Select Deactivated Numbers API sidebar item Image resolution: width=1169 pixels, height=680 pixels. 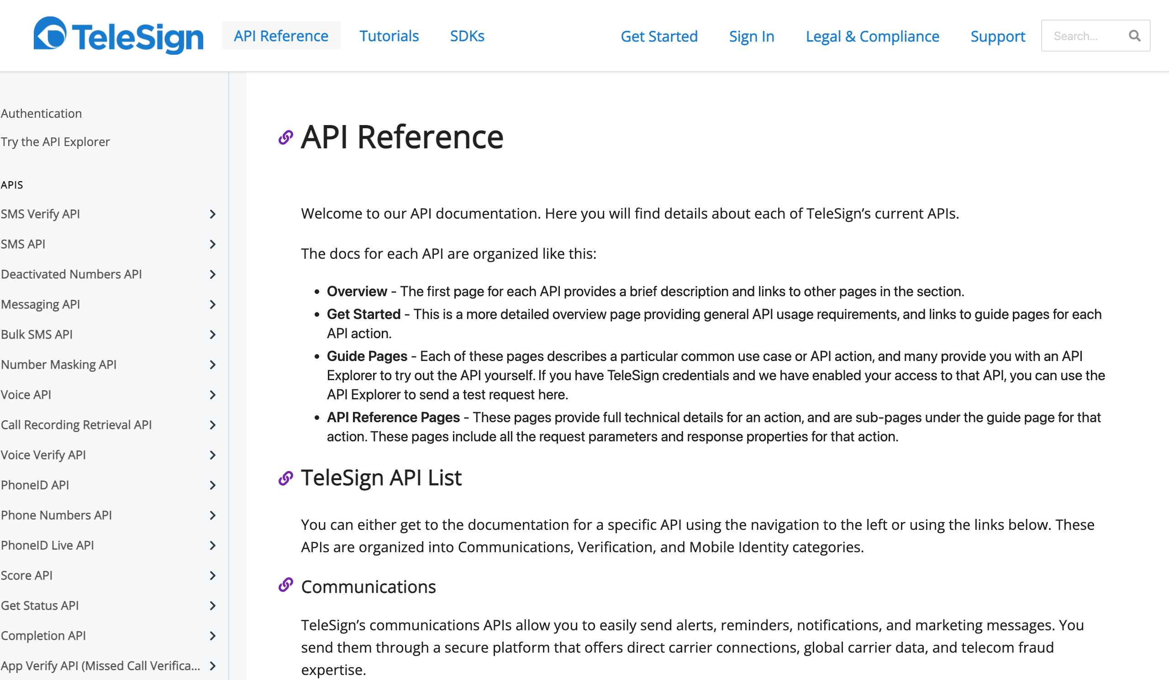[71, 274]
